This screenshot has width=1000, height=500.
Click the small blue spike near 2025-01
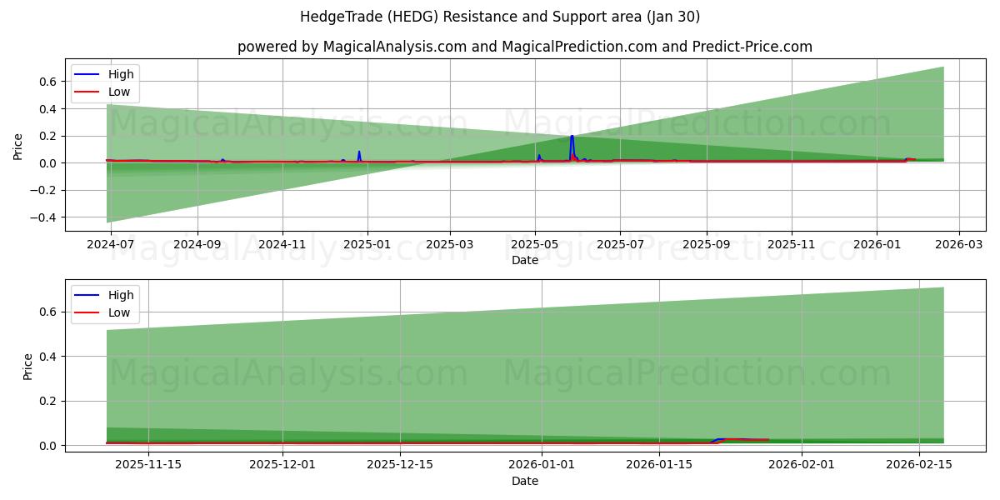coord(360,154)
